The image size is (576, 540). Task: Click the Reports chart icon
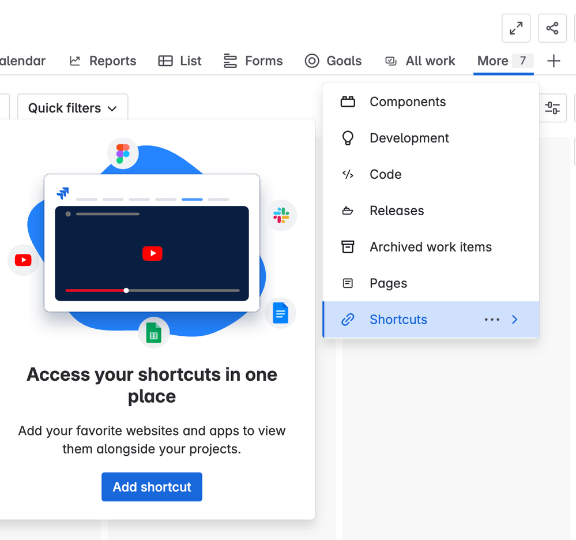[74, 61]
